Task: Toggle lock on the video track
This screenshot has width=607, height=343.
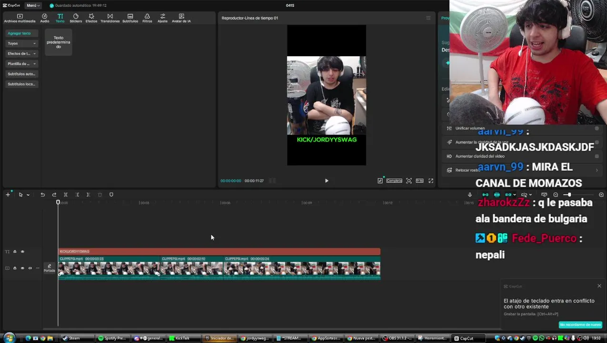Action: [x=15, y=268]
